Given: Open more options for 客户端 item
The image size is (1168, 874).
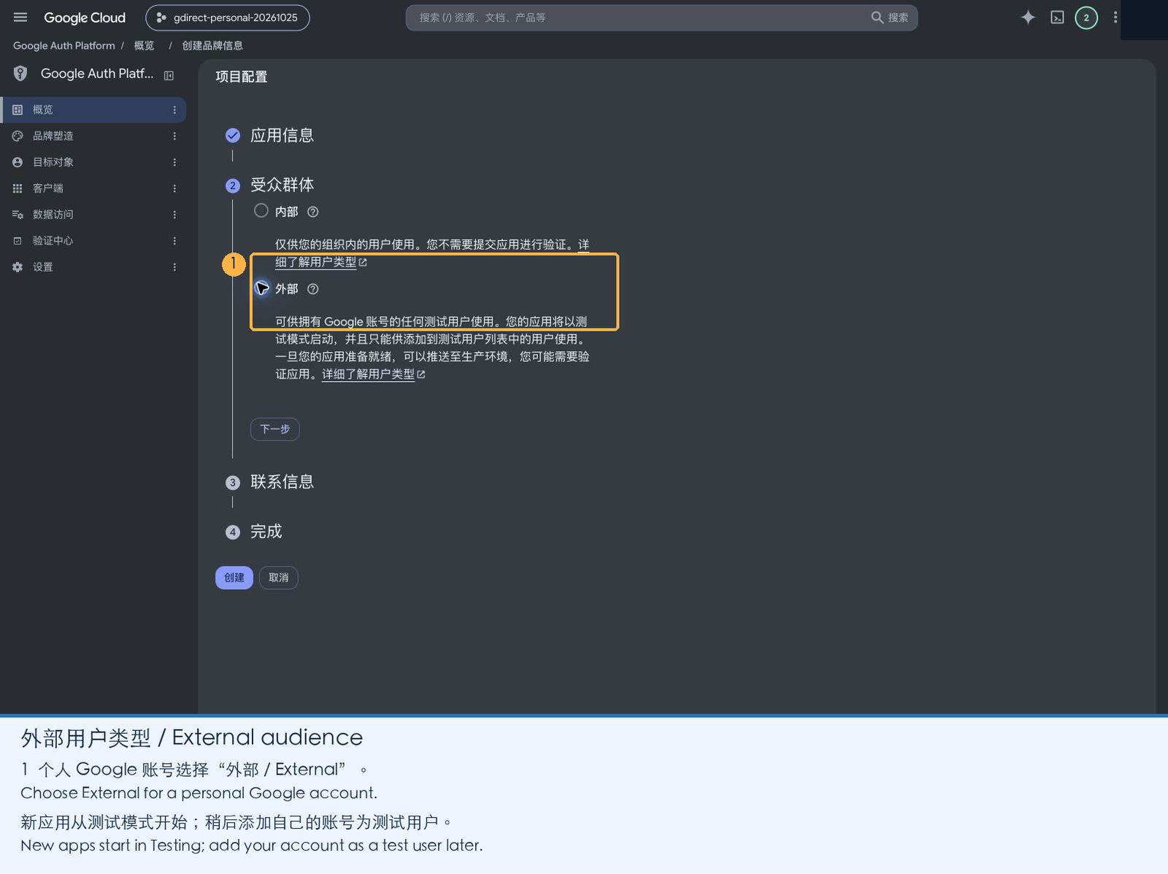Looking at the screenshot, I should pyautogui.click(x=174, y=188).
